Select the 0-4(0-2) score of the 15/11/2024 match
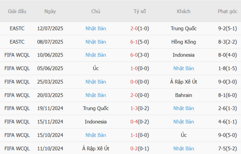The width and height of the screenshot is (241, 154). click(x=140, y=122)
